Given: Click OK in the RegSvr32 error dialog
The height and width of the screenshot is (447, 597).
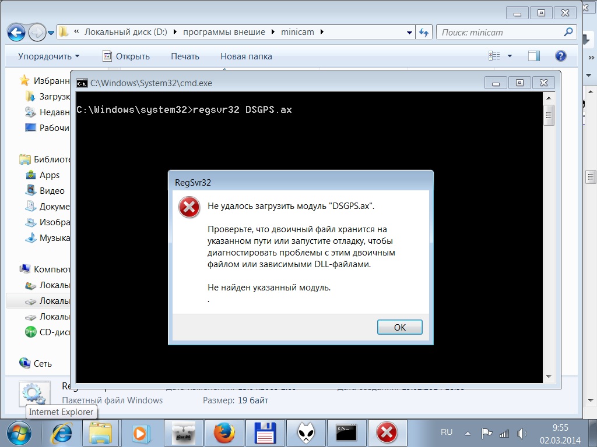Looking at the screenshot, I should pyautogui.click(x=399, y=327).
